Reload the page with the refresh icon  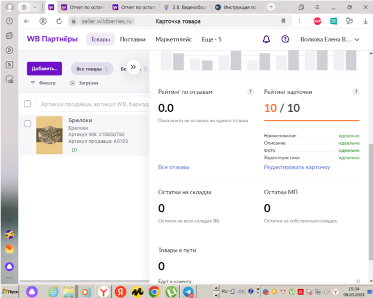[x=59, y=21]
